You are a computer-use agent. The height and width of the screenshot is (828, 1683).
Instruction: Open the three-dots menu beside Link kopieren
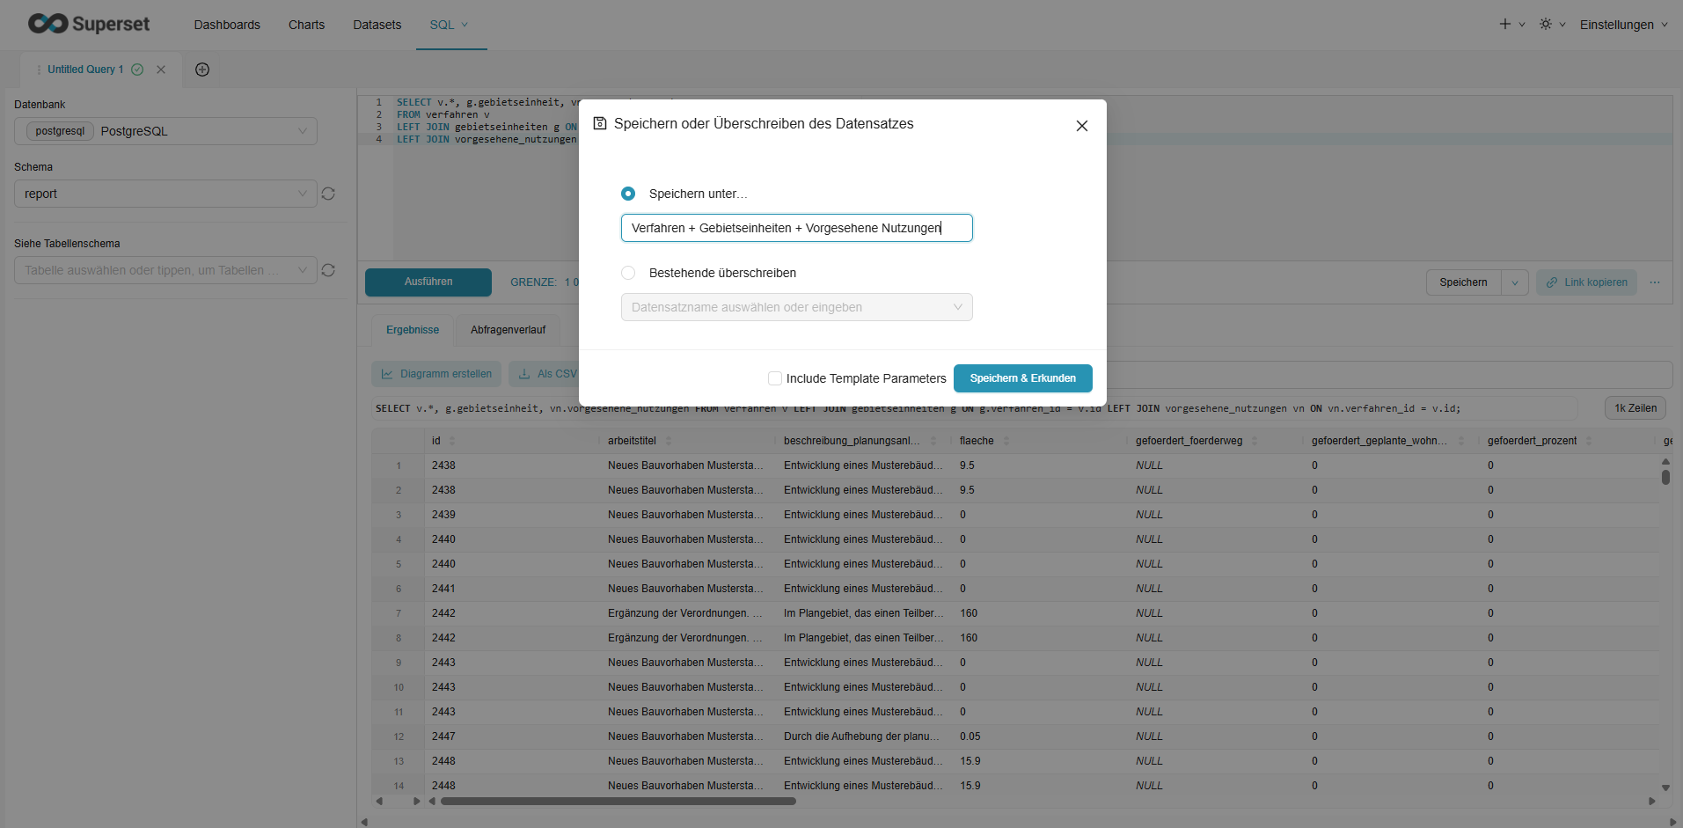pos(1655,282)
